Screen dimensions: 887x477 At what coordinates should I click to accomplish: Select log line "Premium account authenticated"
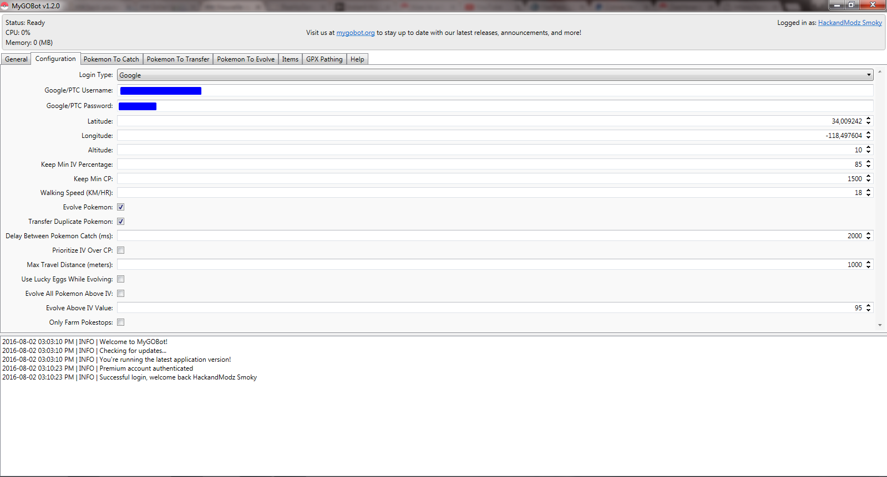pyautogui.click(x=98, y=368)
